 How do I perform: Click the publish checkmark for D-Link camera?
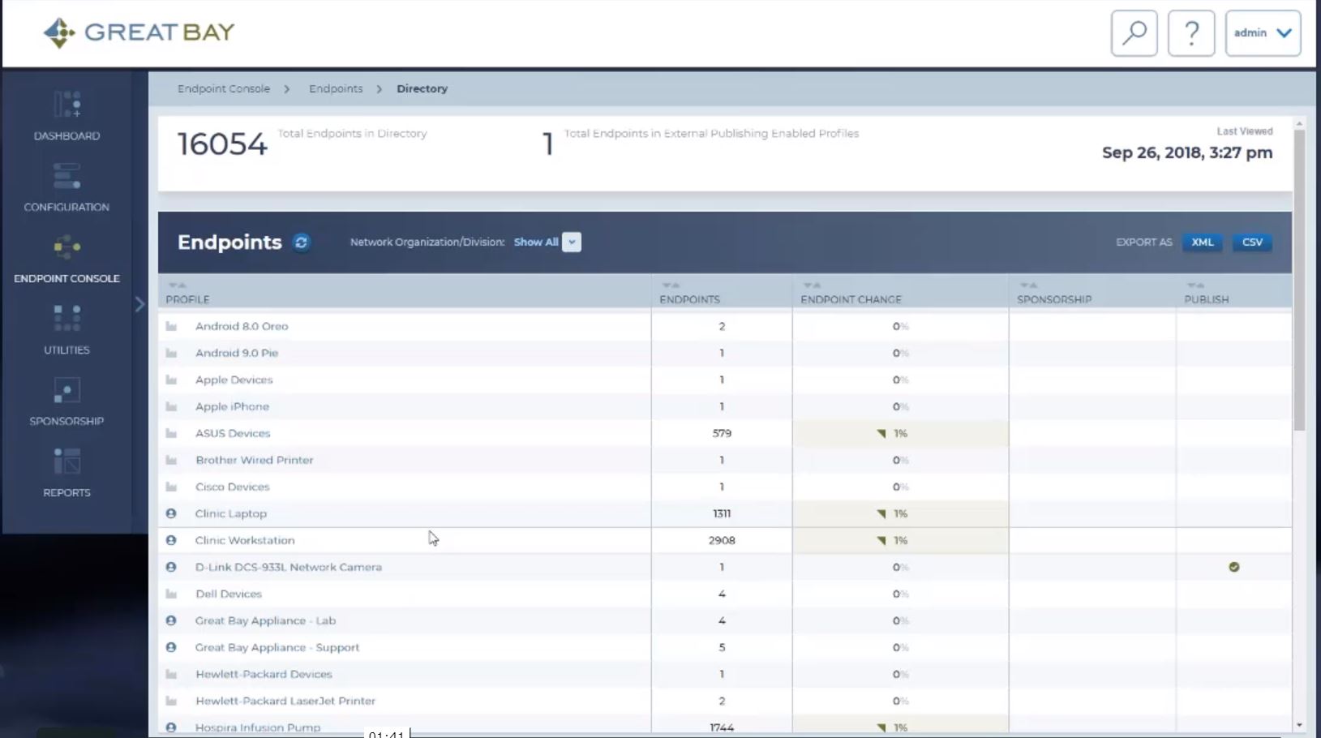pos(1233,567)
